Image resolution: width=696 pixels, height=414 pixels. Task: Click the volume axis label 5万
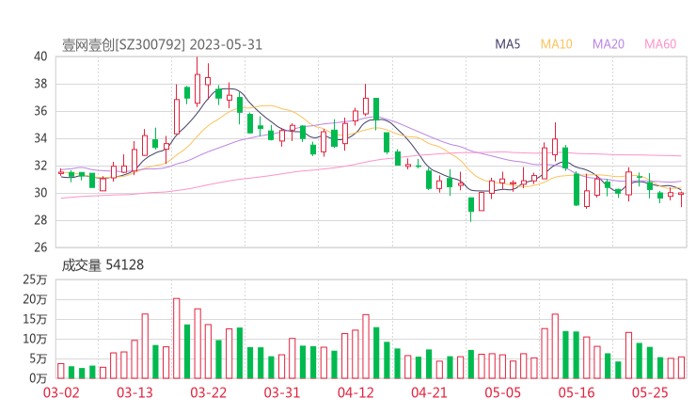[x=39, y=358]
